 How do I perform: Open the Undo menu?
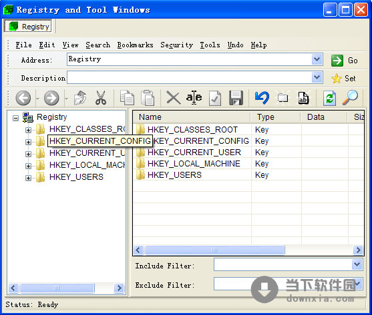point(235,45)
